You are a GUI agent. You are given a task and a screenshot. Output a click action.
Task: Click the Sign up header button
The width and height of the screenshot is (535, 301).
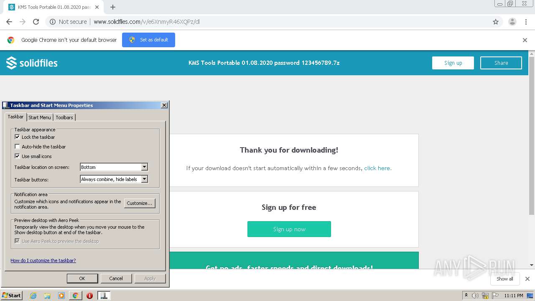453,63
